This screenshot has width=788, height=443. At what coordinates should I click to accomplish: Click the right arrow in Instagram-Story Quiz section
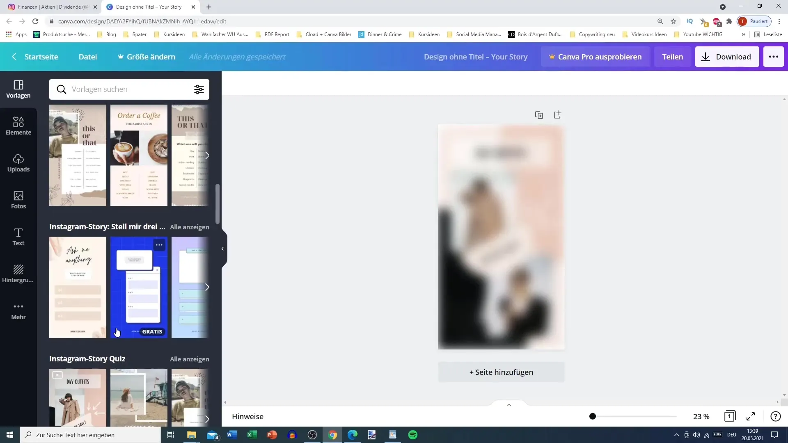pos(207,419)
